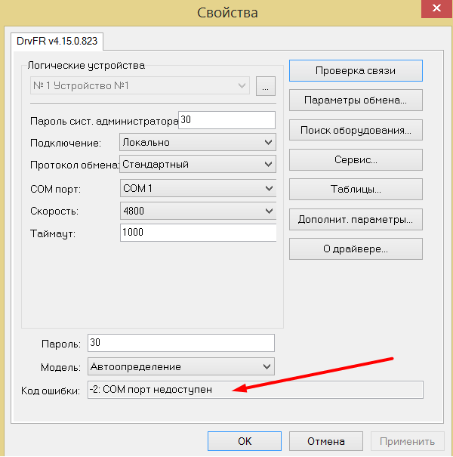
Task: Open logical devices ellipsis button
Action: 266,86
